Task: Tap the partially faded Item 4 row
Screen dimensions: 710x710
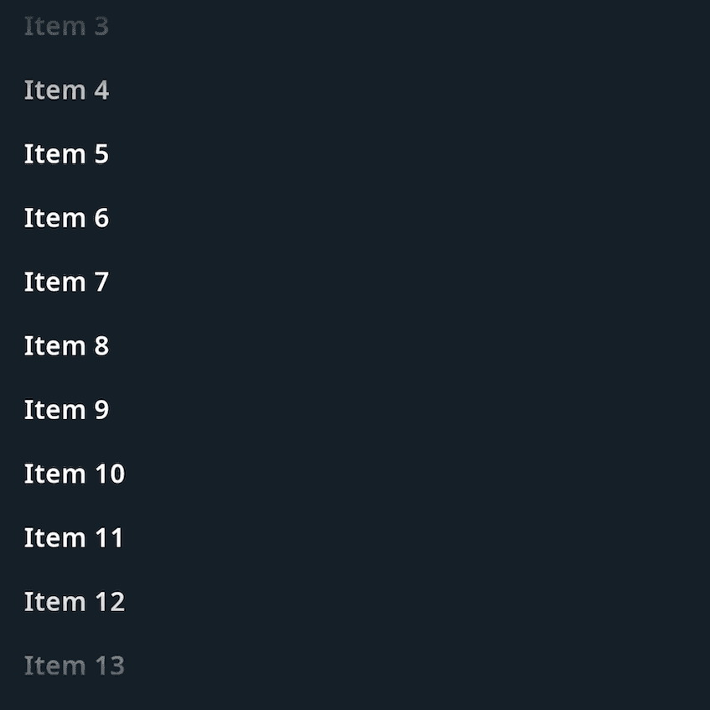Action: [66, 91]
